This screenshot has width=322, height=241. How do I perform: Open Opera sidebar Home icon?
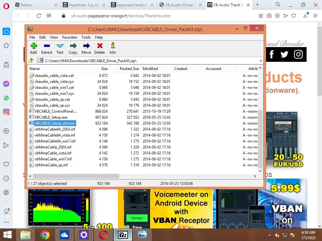[x=6, y=31]
